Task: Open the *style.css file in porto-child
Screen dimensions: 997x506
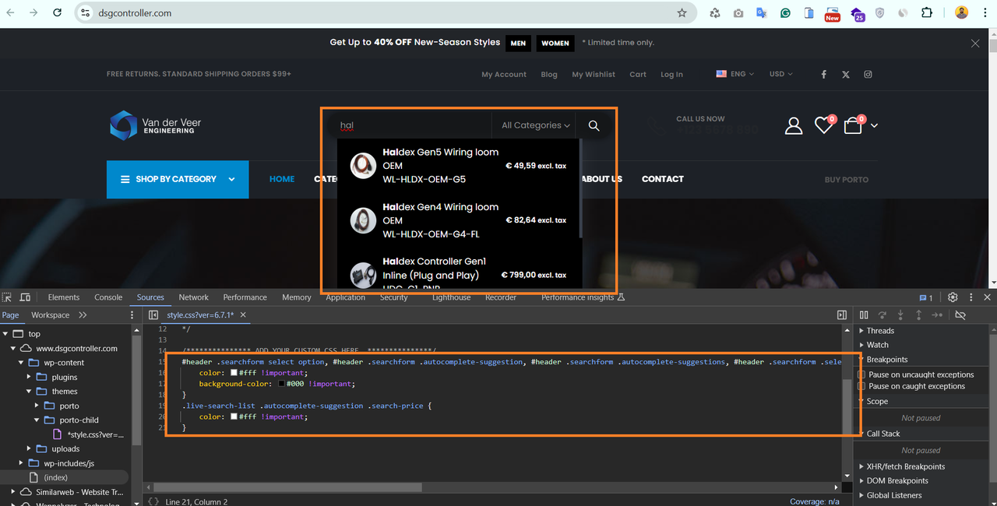Action: pos(95,434)
